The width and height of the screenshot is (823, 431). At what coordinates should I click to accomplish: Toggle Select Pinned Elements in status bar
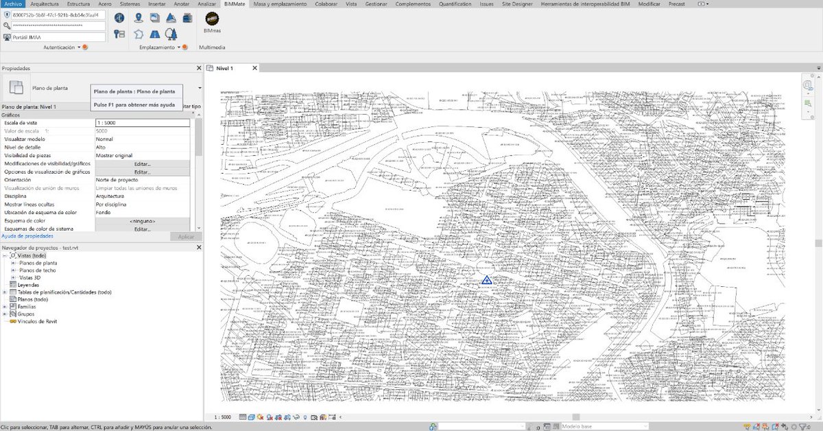(x=765, y=426)
